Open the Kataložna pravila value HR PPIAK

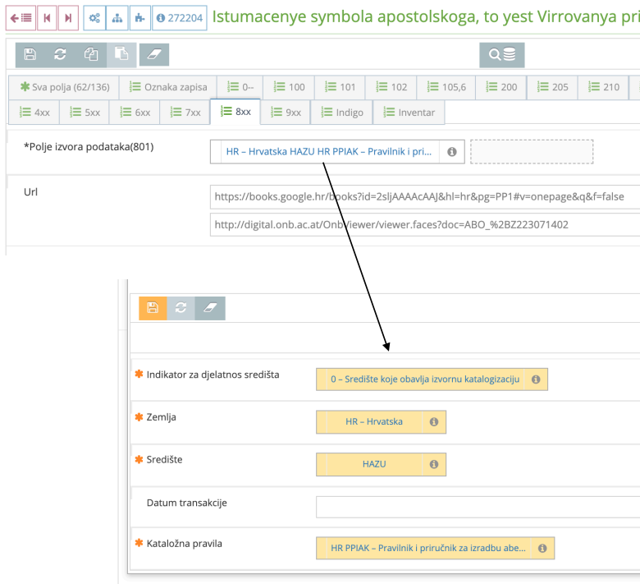click(x=428, y=548)
